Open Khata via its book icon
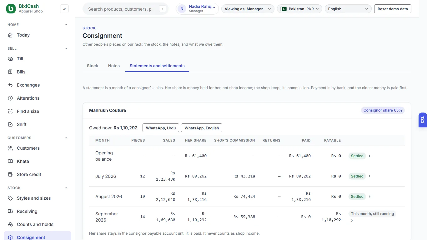Viewport: 427px width, 240px height. point(10,161)
